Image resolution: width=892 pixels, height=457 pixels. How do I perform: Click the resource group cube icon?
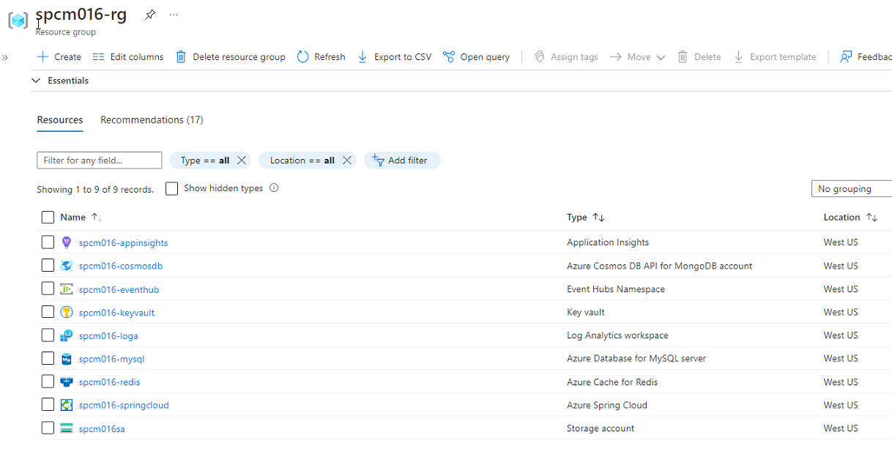click(18, 21)
